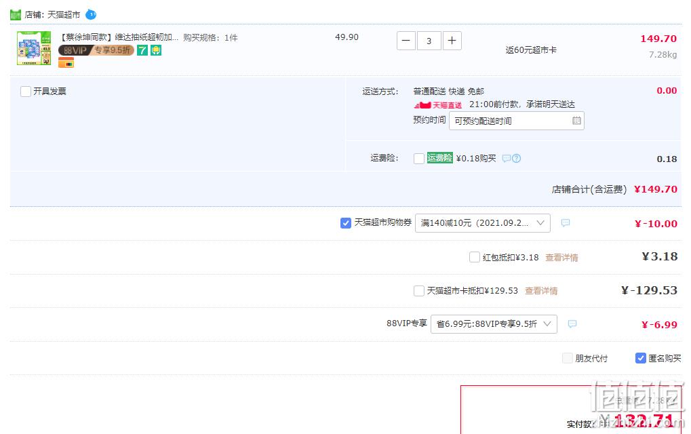The image size is (691, 434).
Task: Click the 88VIP discount amount ¥-6.99
Action: (659, 325)
